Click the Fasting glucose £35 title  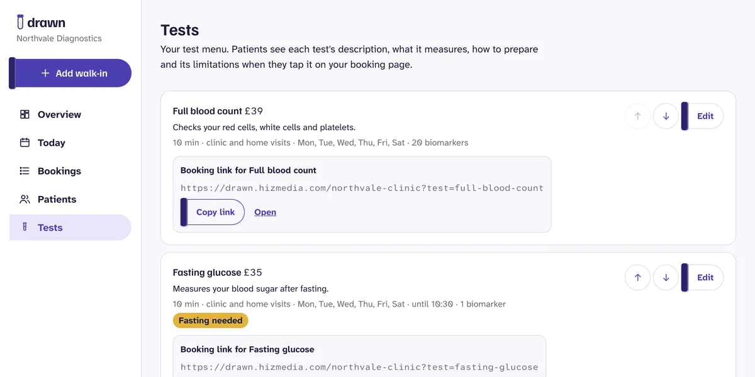(218, 273)
